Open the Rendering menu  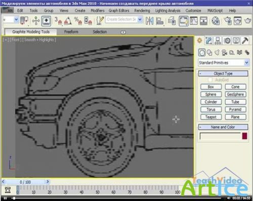[142, 11]
